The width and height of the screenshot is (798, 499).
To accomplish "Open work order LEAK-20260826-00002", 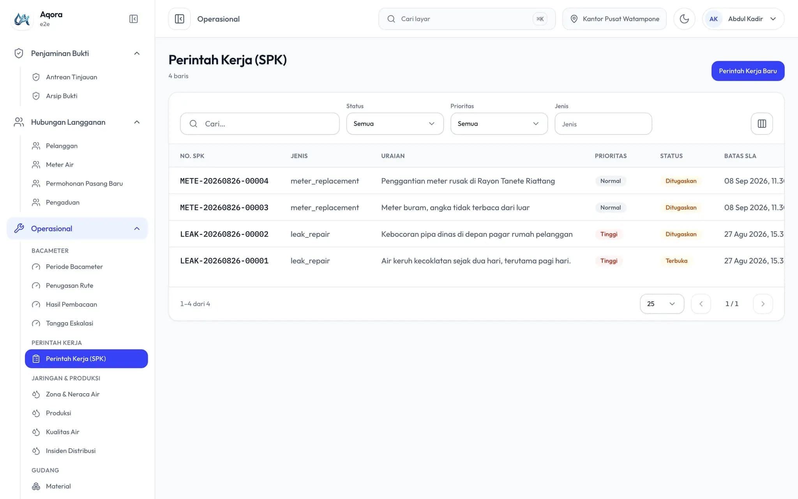I will pos(224,234).
